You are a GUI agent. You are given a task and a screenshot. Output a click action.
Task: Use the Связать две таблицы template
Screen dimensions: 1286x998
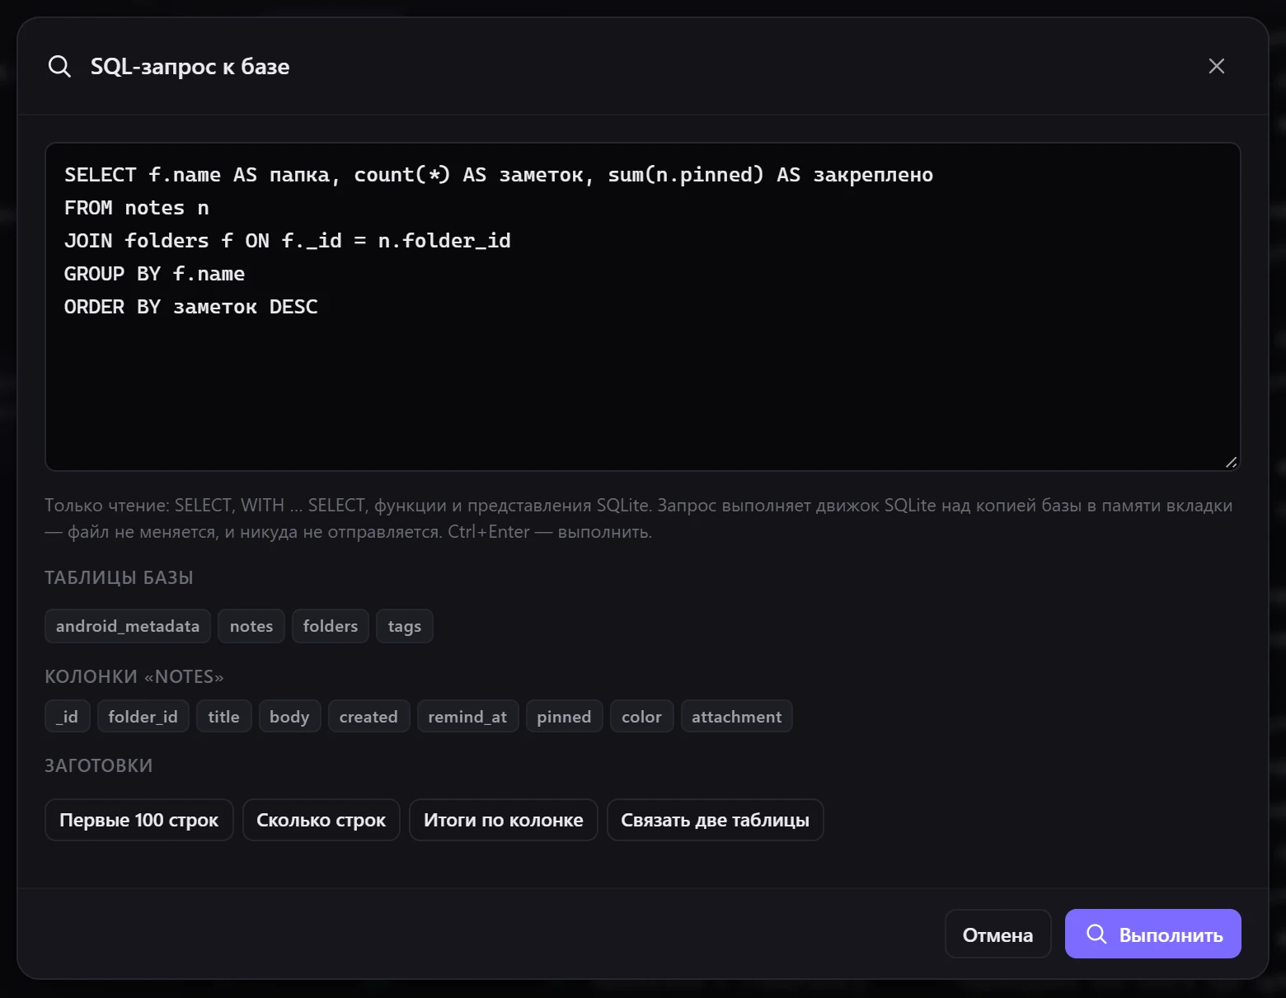pos(715,820)
